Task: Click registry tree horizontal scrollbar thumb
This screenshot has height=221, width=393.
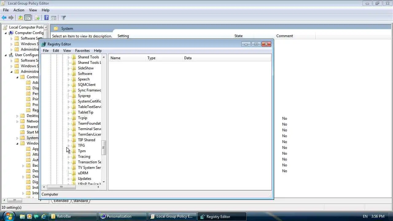Action: coord(61,187)
